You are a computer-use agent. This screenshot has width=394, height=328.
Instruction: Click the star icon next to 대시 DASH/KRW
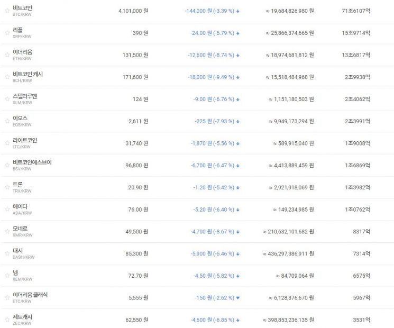[7, 253]
